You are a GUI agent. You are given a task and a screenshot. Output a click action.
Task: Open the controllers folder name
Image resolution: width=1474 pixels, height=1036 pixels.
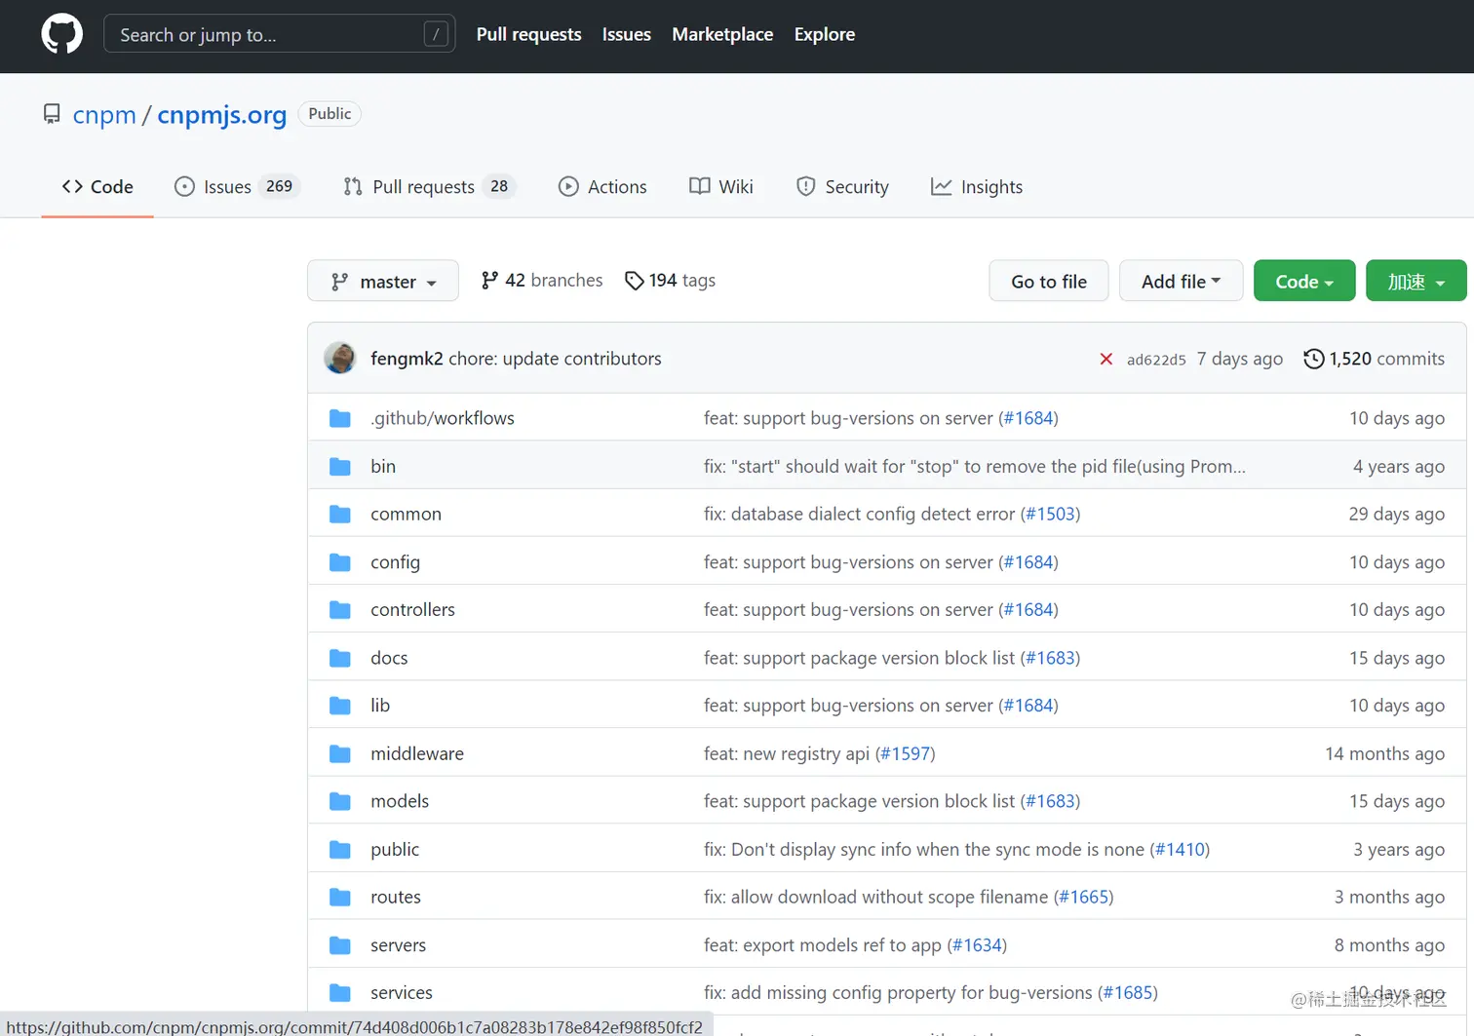pyautogui.click(x=412, y=610)
